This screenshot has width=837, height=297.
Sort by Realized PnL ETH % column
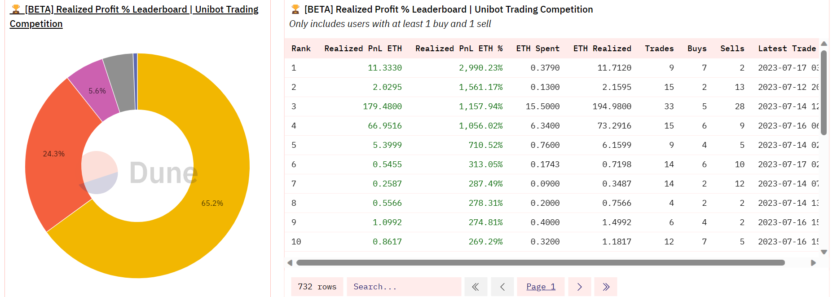click(458, 49)
